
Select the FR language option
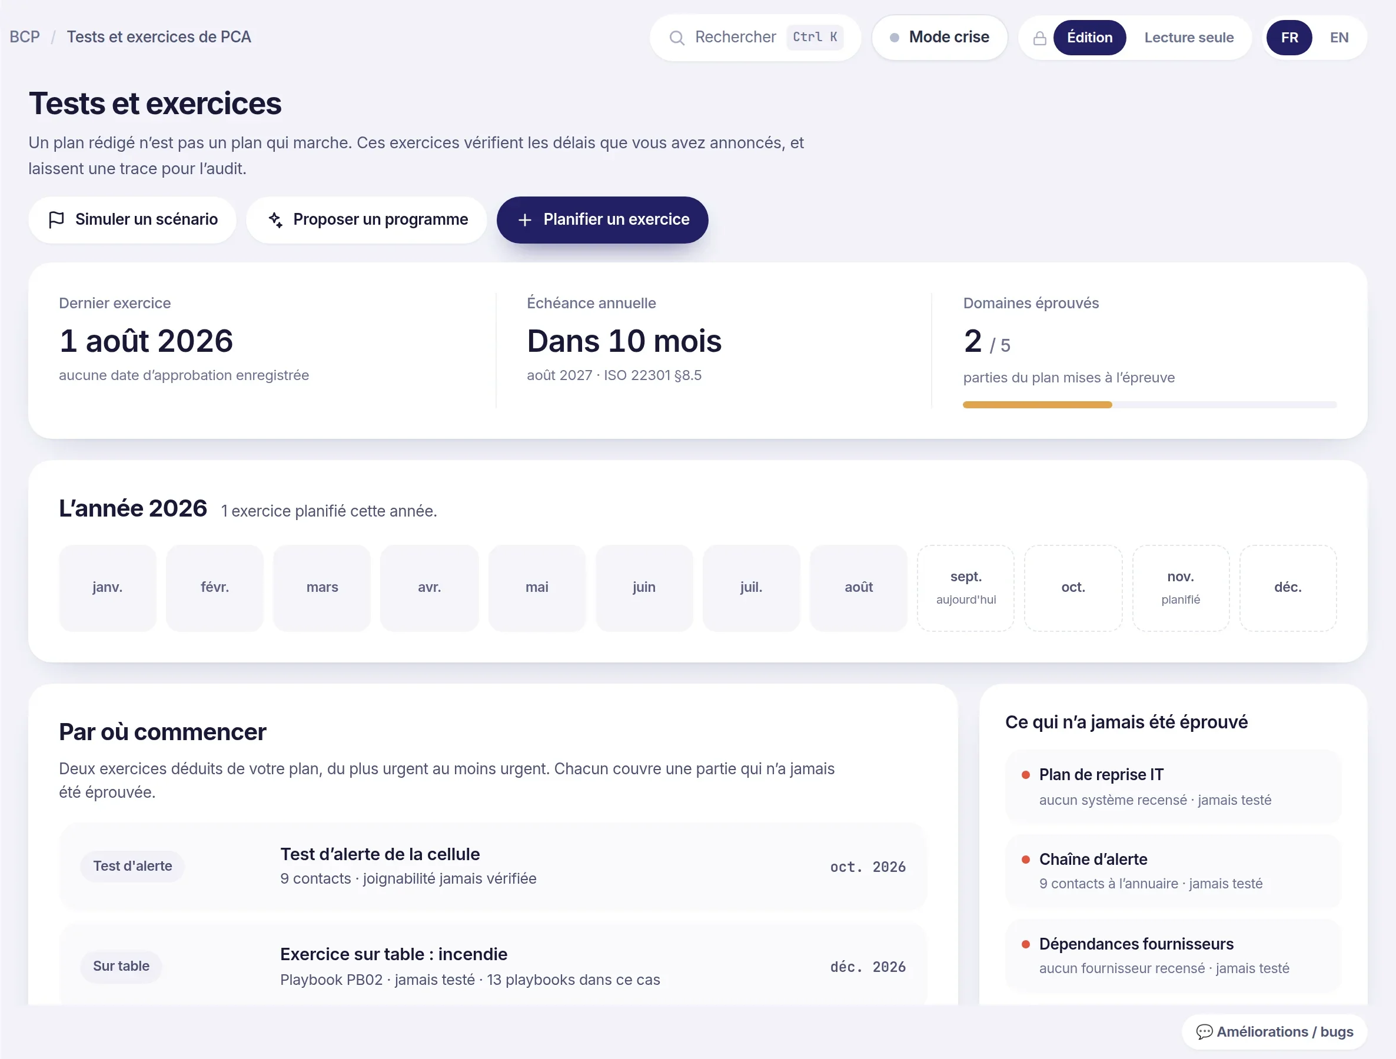[x=1289, y=38]
